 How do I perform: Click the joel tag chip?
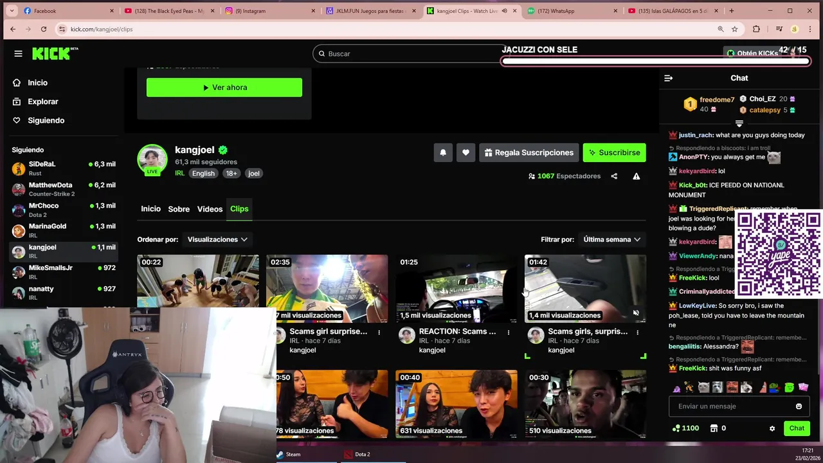tap(254, 174)
